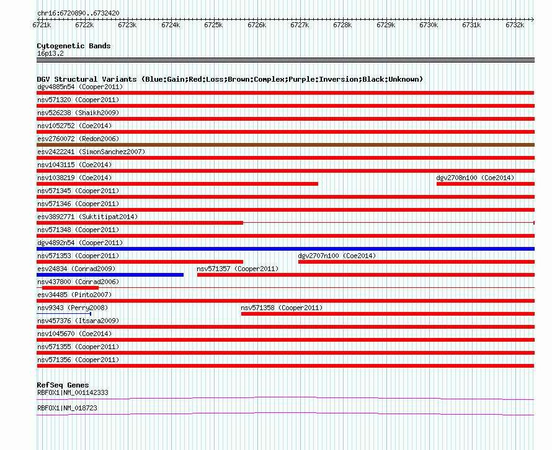Click the RefSeq Genes track title
552x450 pixels.
point(63,385)
